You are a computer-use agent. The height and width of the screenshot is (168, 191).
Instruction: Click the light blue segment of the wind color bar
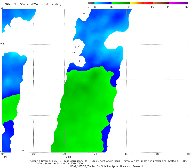(103, 3)
